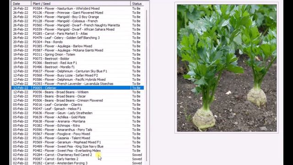Click Sowed status of Chantenay Red Cored row
This screenshot has height=165, width=293.
[x=137, y=155]
